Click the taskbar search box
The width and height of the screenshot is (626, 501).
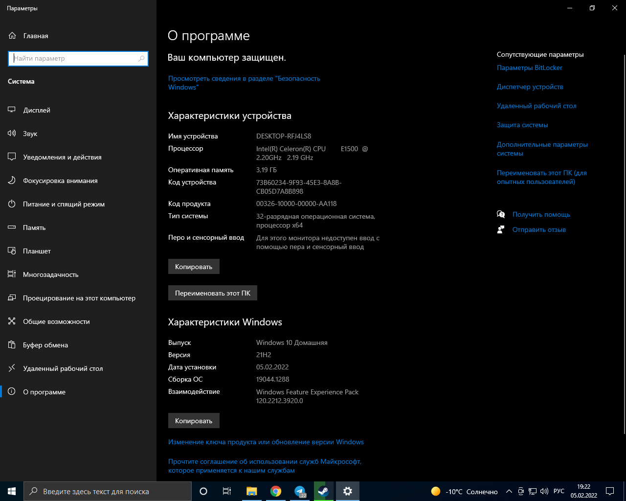[107, 491]
